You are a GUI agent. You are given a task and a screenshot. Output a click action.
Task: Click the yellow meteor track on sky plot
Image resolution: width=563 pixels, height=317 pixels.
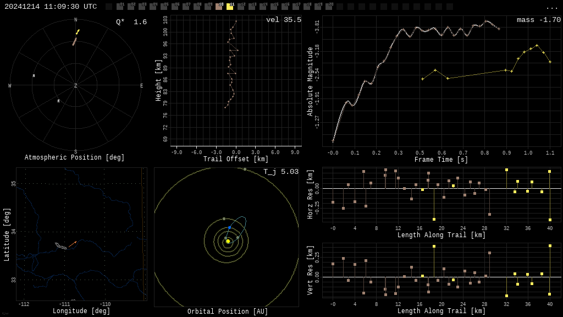(x=78, y=31)
